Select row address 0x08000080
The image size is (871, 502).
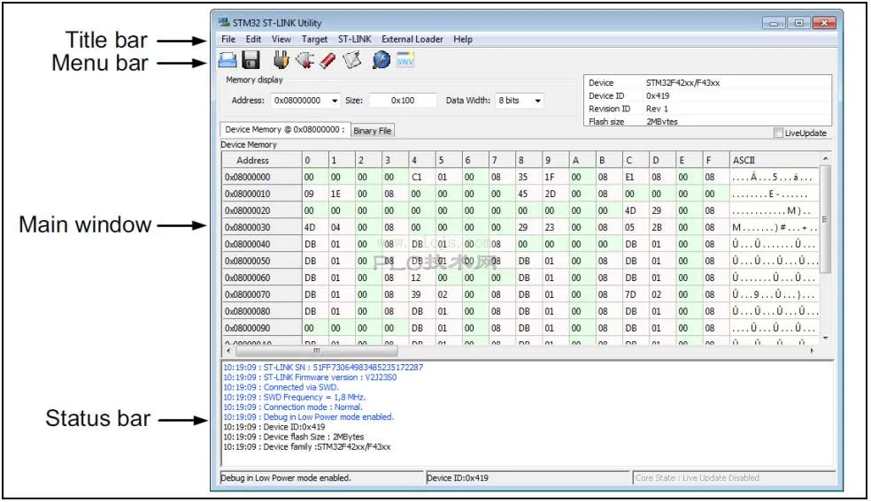(x=262, y=311)
